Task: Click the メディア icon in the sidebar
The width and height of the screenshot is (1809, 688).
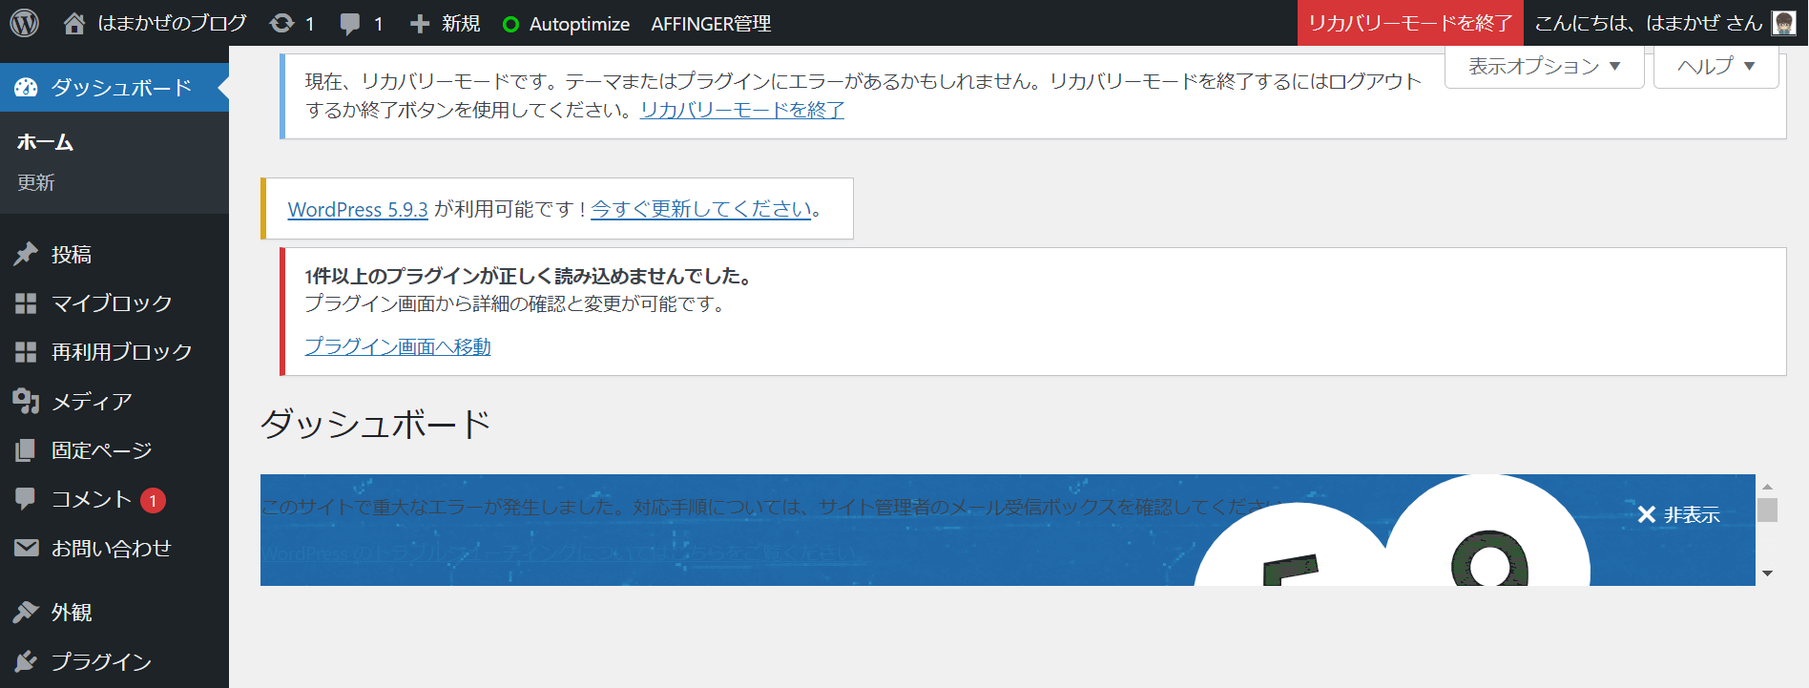Action: [26, 401]
